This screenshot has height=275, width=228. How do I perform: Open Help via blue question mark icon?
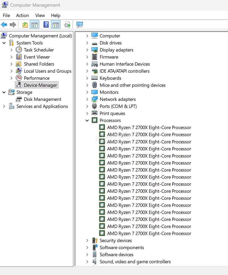tap(46, 25)
